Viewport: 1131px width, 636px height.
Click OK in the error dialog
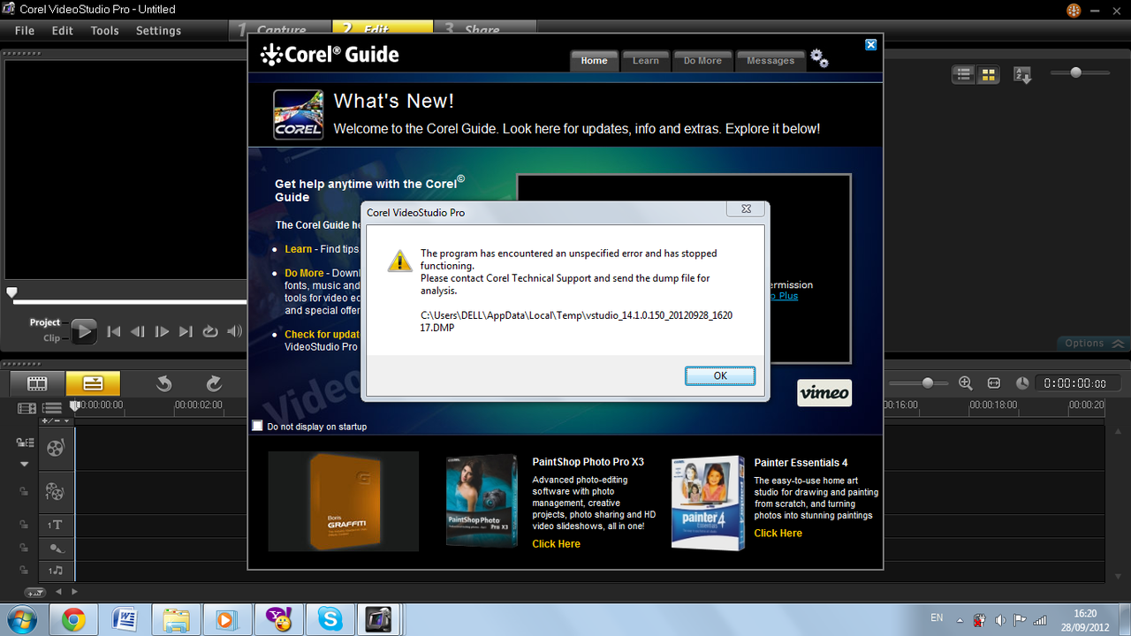720,375
